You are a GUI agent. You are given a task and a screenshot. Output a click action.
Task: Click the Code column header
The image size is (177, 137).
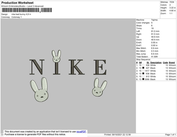pos(165,63)
